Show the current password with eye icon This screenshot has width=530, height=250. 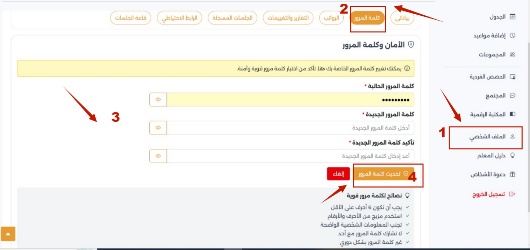click(x=158, y=100)
